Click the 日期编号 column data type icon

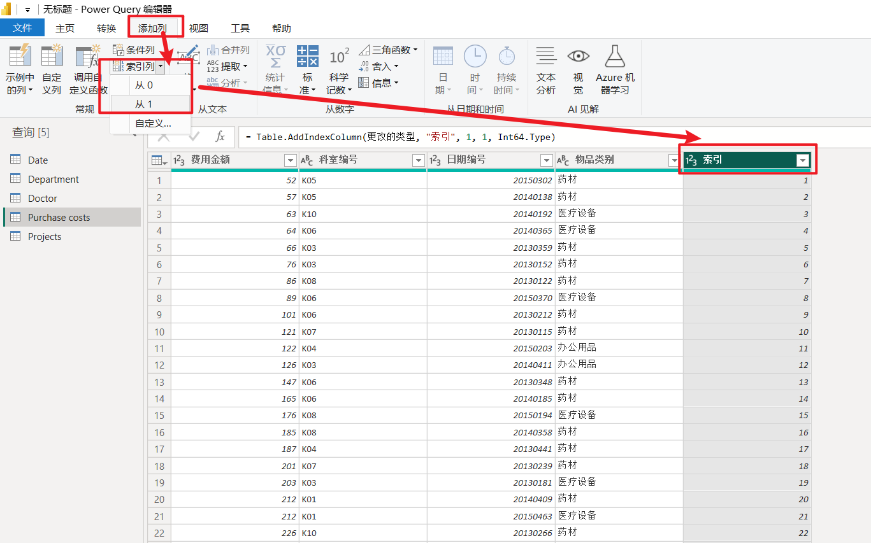[435, 160]
